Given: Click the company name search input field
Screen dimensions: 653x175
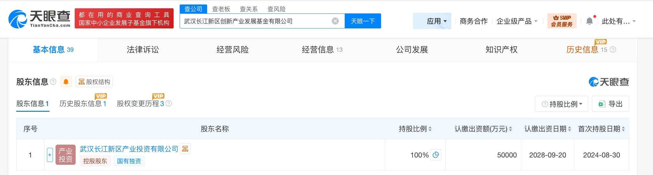Looking at the screenshot, I should 255,21.
